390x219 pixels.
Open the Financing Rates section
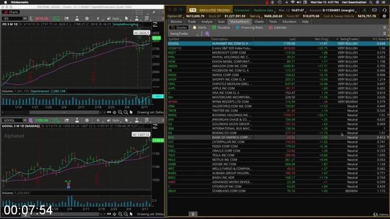(x=249, y=27)
